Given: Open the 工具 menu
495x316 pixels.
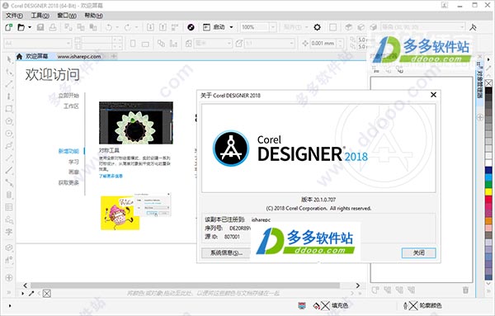Looking at the screenshot, I should click(x=40, y=16).
